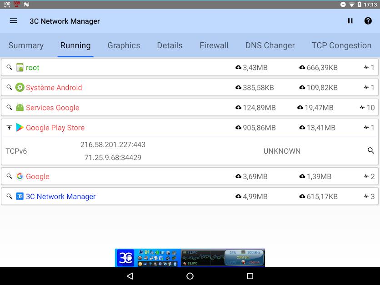The image size is (380, 285).
Task: Select the Système Android label
Action: [x=54, y=87]
